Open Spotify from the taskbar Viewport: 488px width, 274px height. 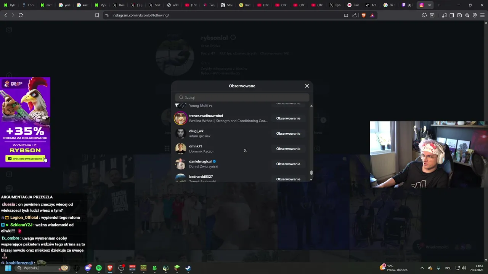(99, 268)
